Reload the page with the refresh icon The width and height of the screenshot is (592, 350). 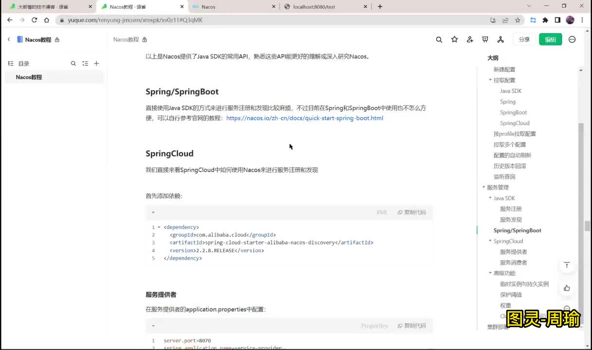[34, 20]
